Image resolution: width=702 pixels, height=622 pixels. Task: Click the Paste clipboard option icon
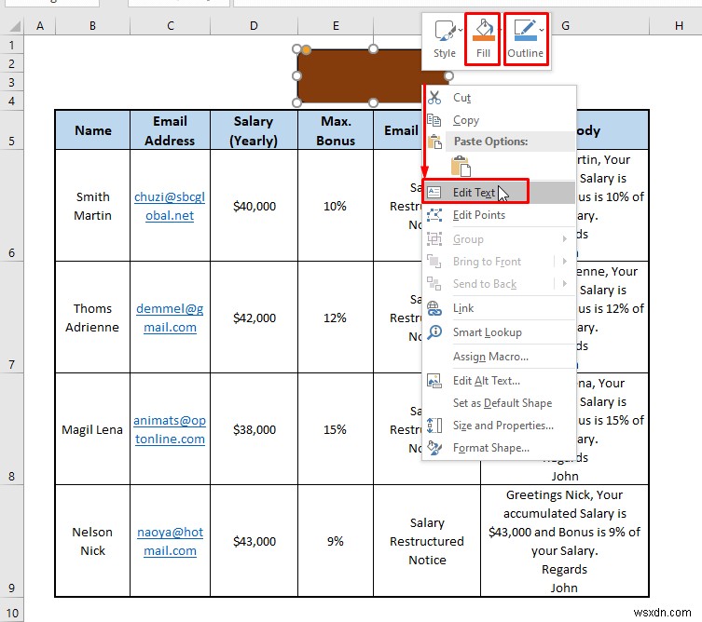[461, 166]
